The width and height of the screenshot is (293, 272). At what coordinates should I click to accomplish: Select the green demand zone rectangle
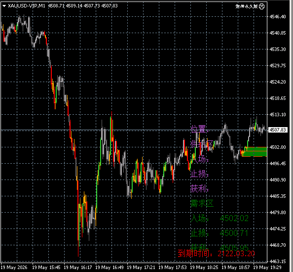(255, 152)
